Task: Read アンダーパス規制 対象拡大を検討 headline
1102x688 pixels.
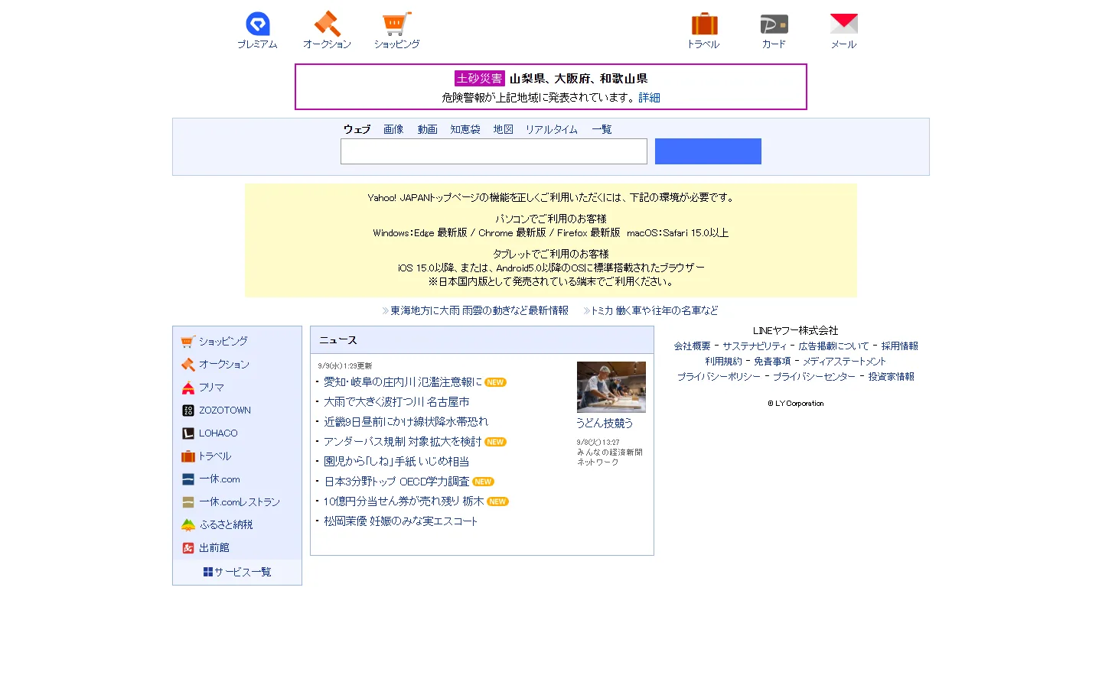Action: [x=403, y=441]
